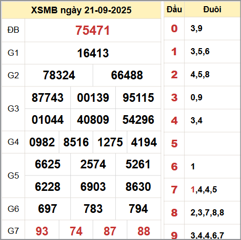Image resolution: width=241 pixels, height=240 pixels.
Task: Select G6 number 783
Action: [93, 209]
